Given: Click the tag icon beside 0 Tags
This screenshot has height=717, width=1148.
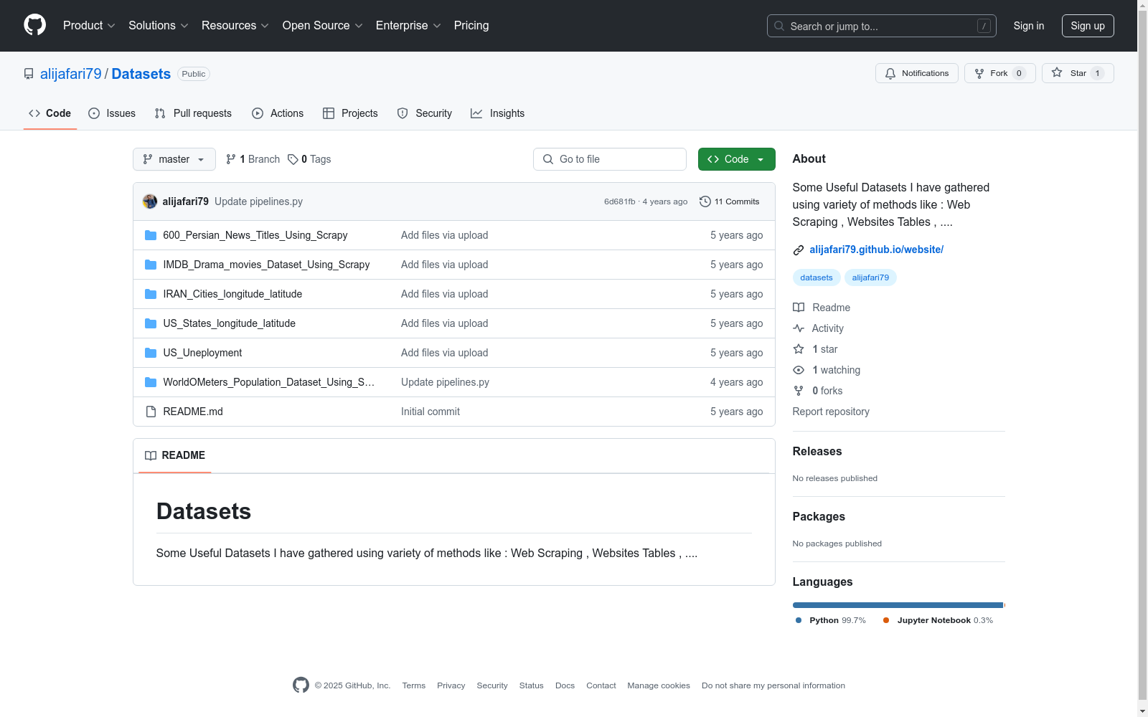Looking at the screenshot, I should click(293, 159).
